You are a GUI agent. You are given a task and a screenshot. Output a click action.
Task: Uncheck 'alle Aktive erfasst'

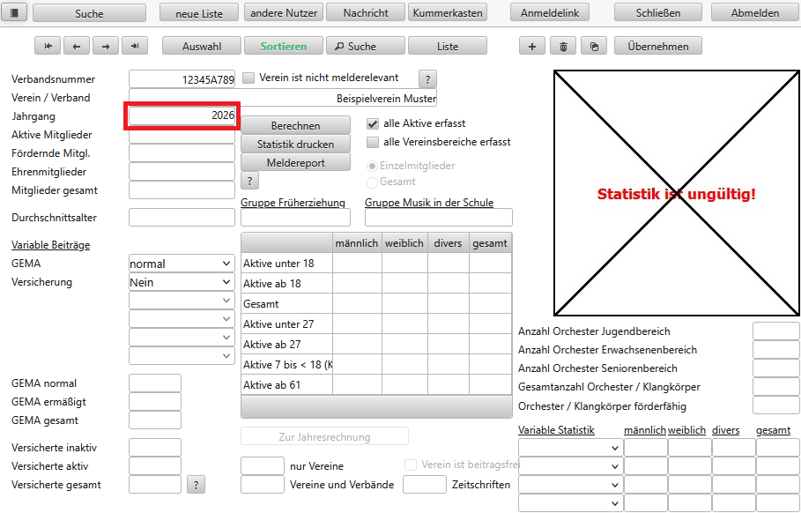(x=373, y=124)
